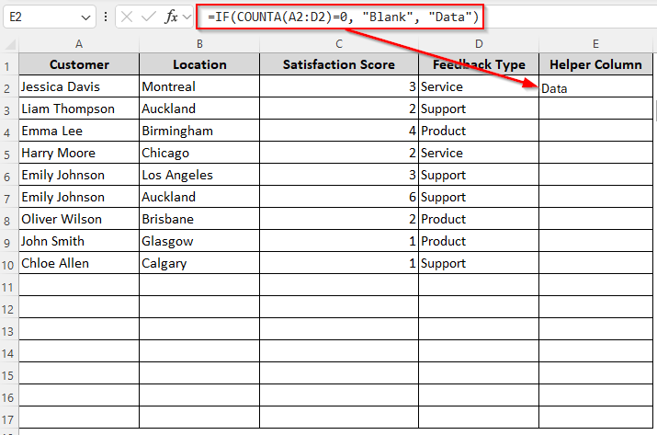This screenshot has width=657, height=435.
Task: Select Chloe Allen's Support feedback cell
Action: [x=479, y=263]
